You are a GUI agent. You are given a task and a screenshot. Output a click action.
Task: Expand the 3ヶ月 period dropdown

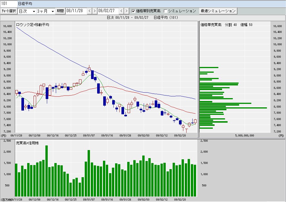[45, 11]
